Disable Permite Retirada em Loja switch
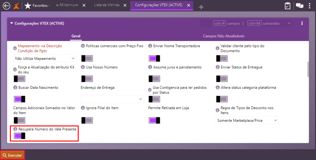The height and width of the screenshot is (160, 316). coord(154,120)
